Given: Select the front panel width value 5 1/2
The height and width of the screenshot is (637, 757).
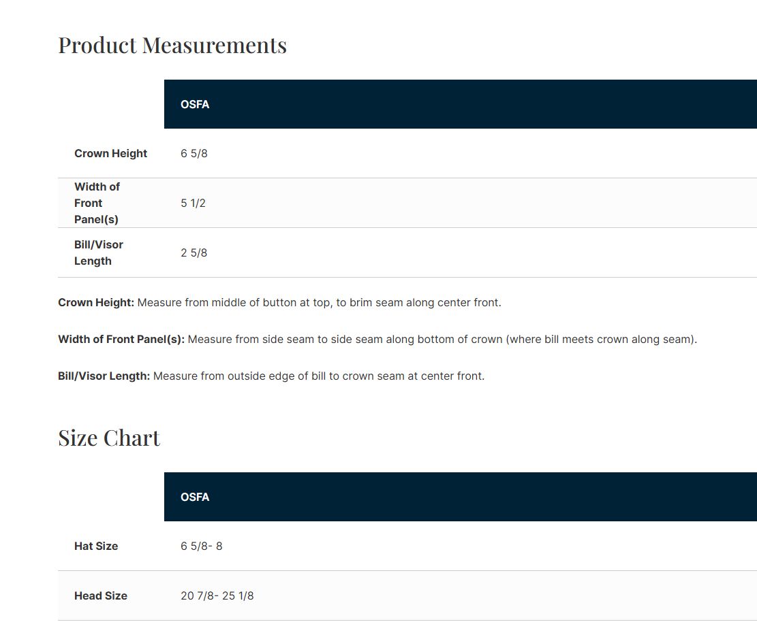Looking at the screenshot, I should pos(193,203).
